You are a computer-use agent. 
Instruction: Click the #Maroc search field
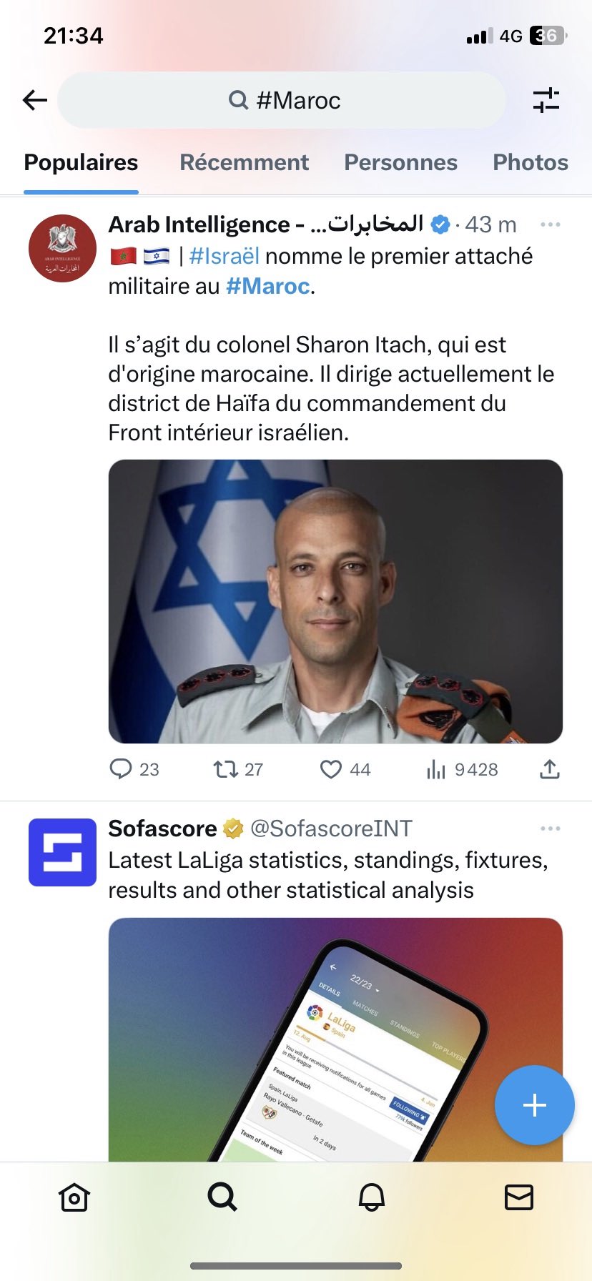[283, 100]
